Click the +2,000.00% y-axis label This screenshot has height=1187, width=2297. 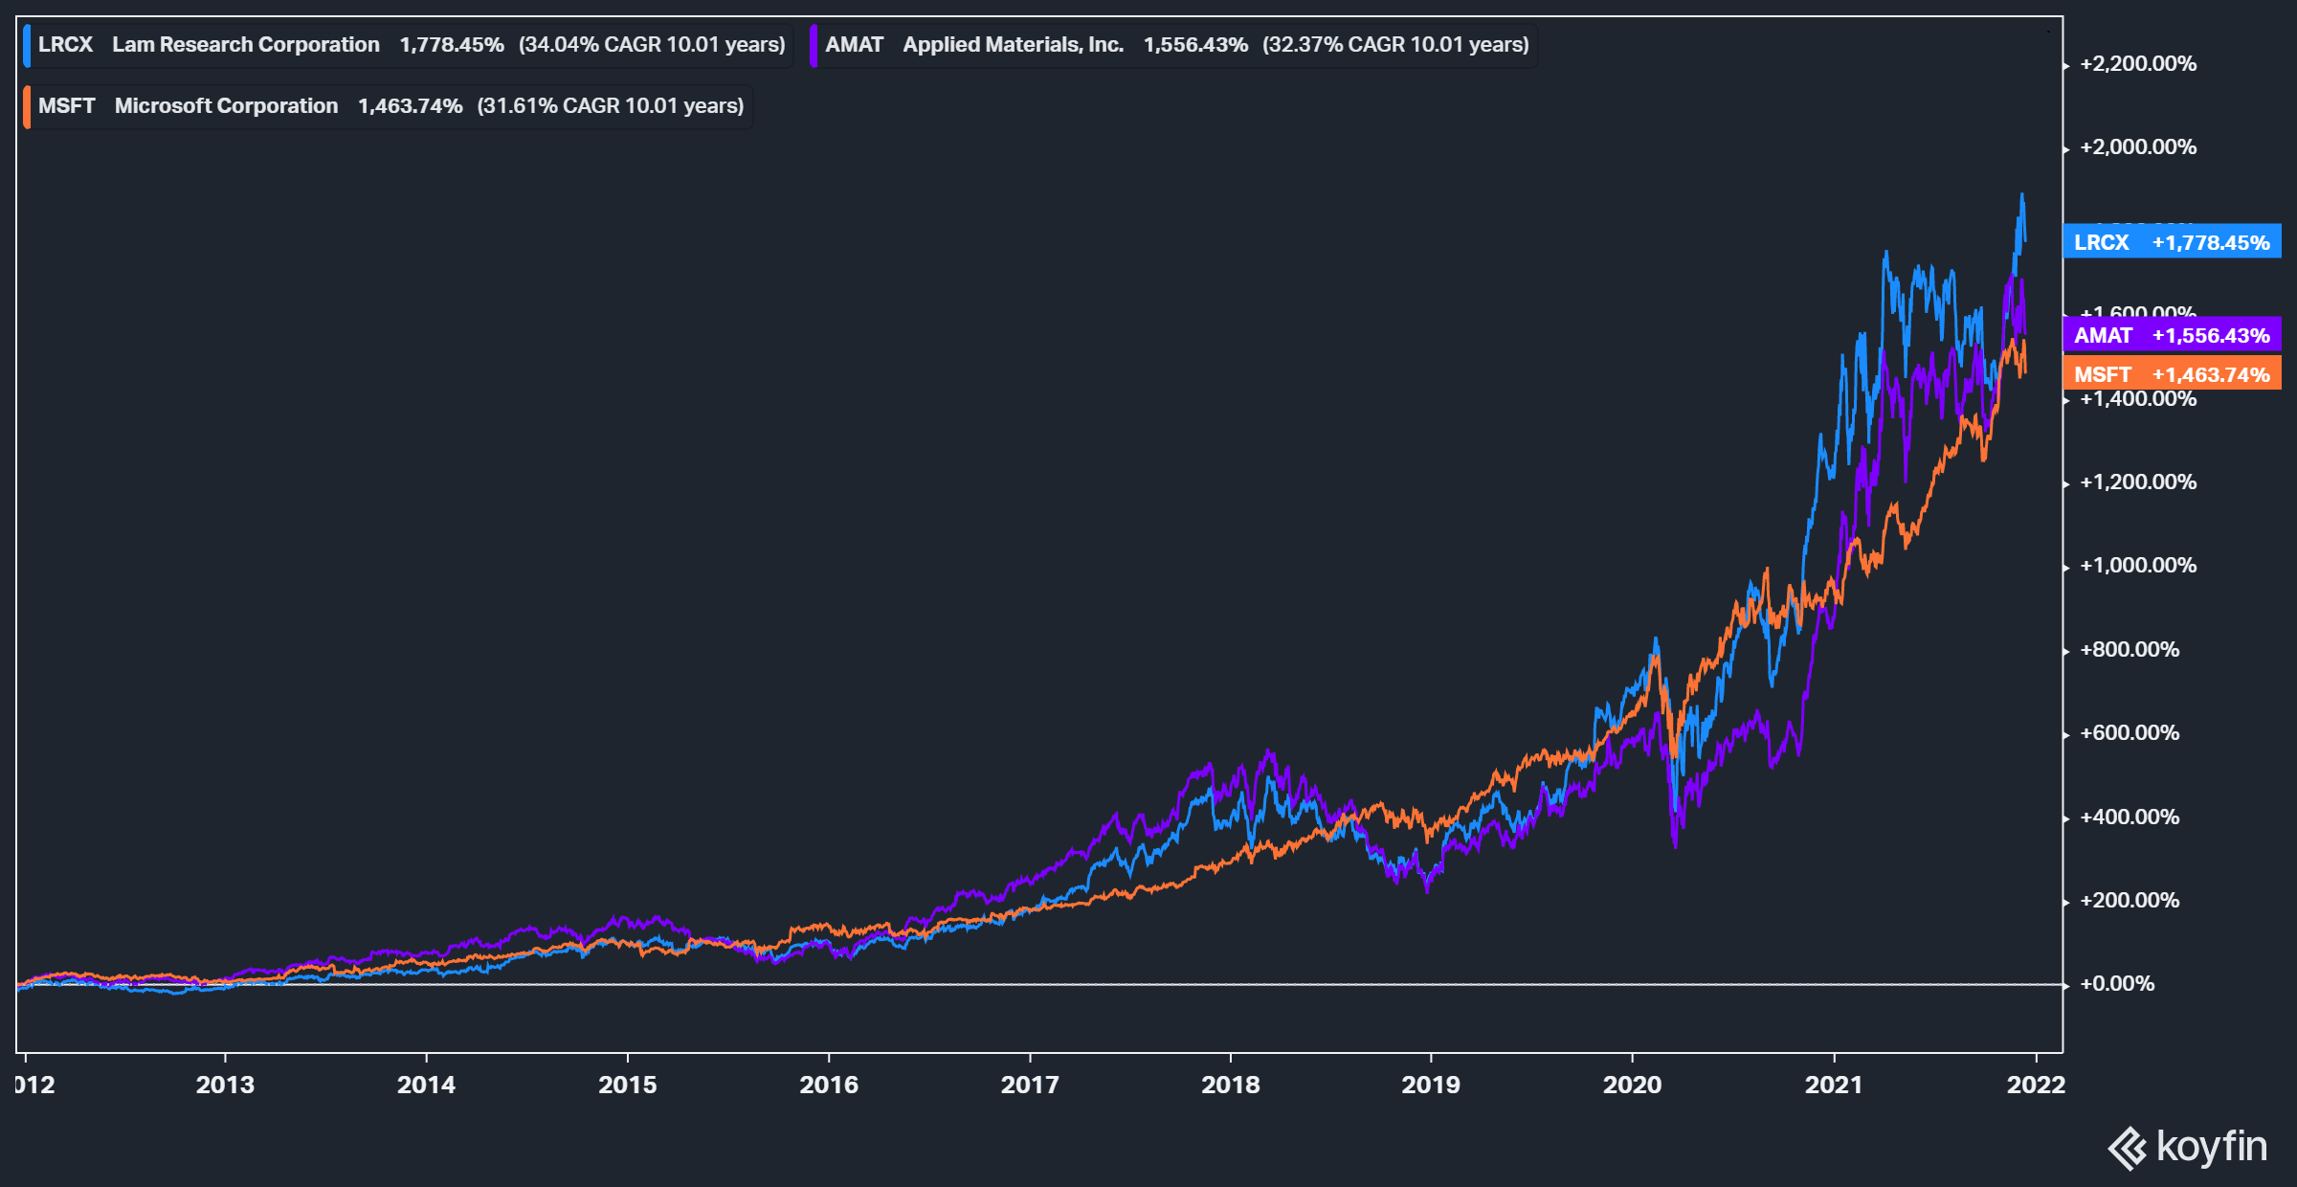point(2138,147)
